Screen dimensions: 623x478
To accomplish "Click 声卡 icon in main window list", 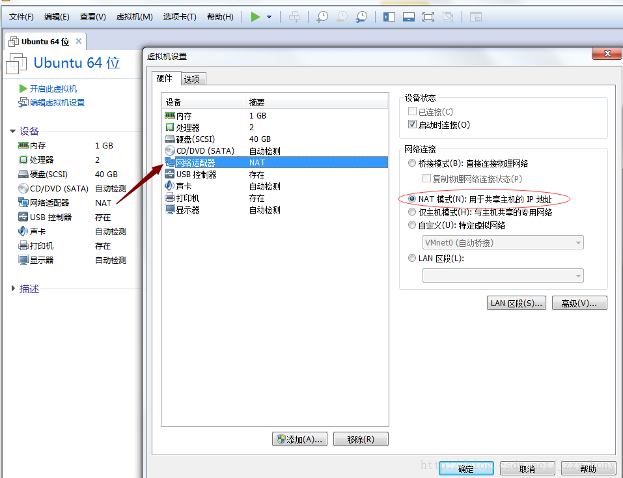I will point(23,231).
